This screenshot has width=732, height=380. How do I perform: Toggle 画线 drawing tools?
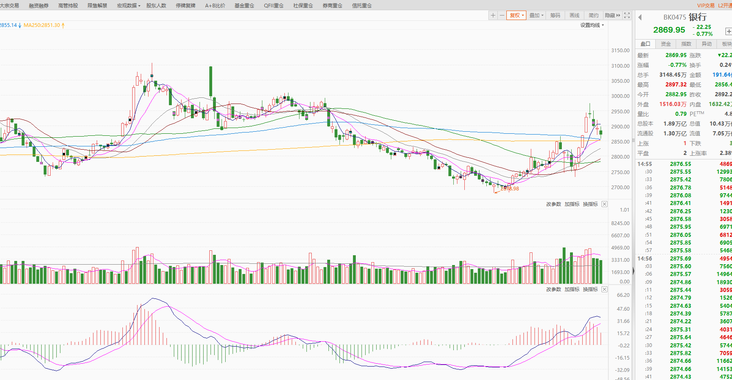pos(575,15)
